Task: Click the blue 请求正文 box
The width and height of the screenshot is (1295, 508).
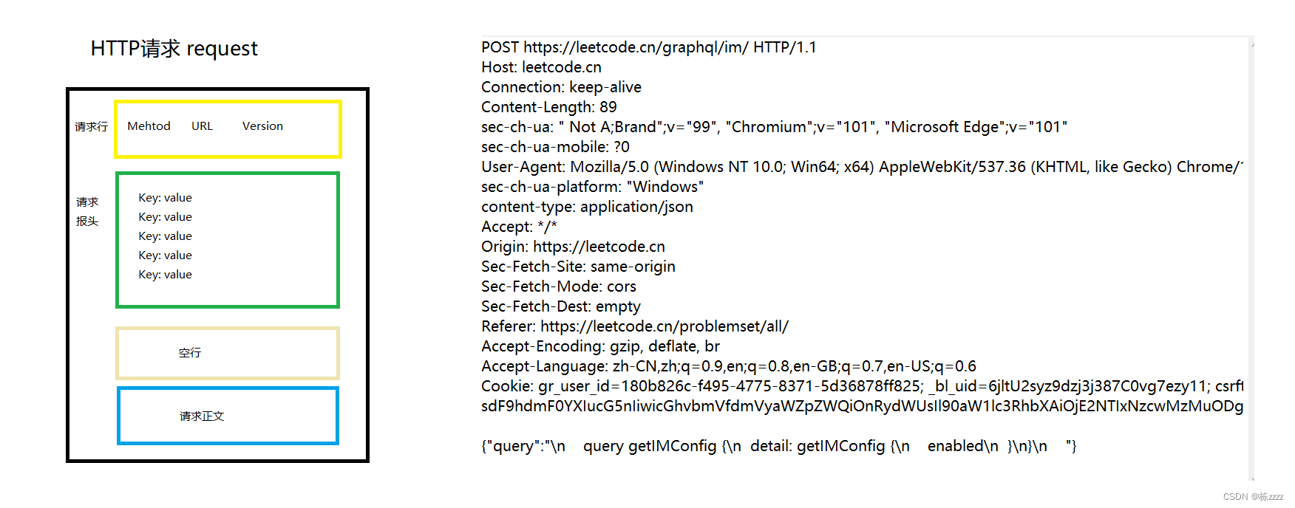Action: 227,416
